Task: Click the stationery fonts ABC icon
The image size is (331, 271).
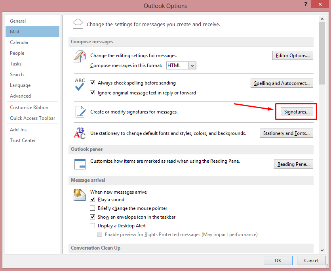Action: coord(80,133)
